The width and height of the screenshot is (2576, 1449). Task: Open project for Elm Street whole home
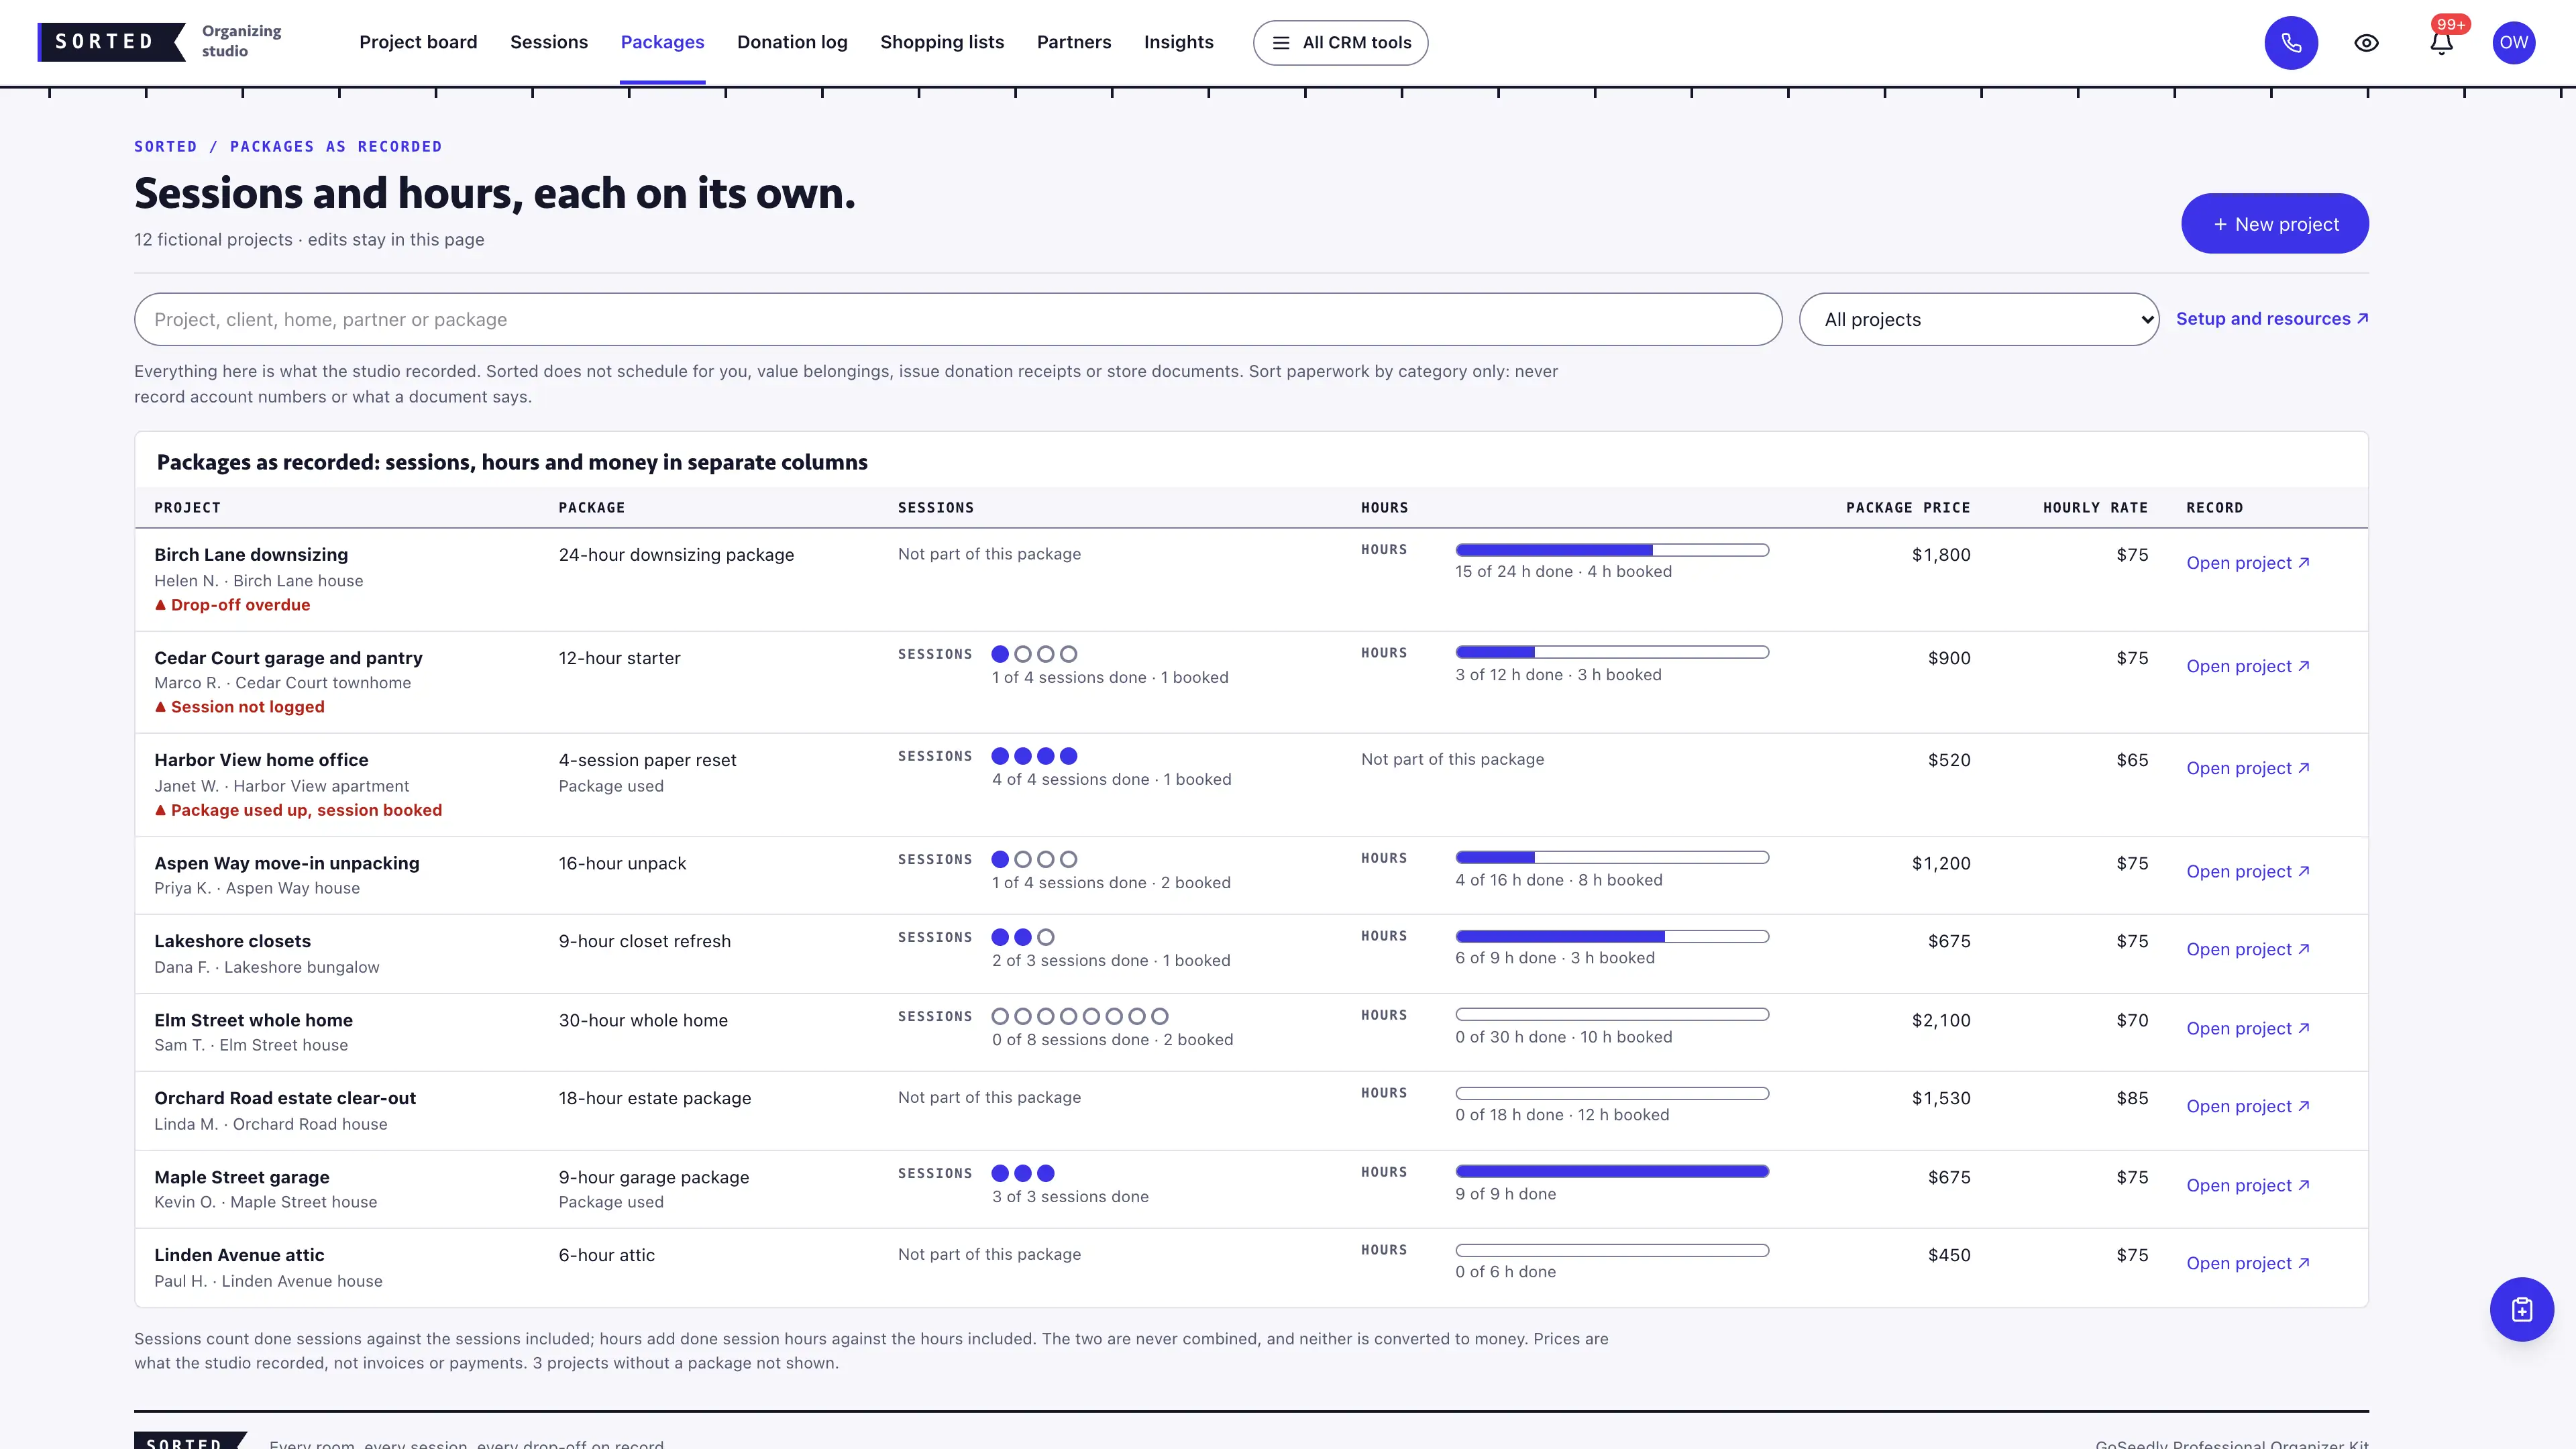(2247, 1029)
